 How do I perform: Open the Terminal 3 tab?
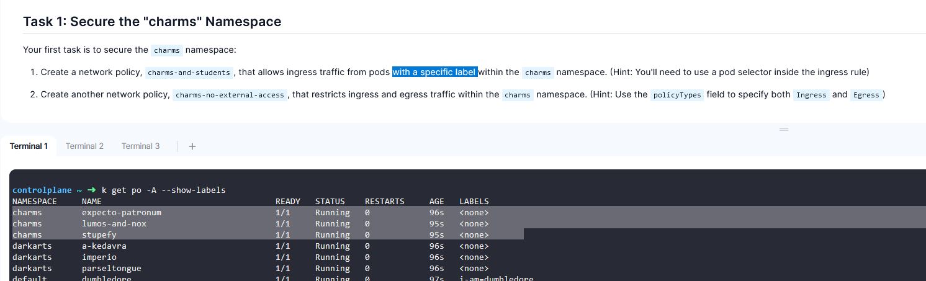tap(140, 146)
